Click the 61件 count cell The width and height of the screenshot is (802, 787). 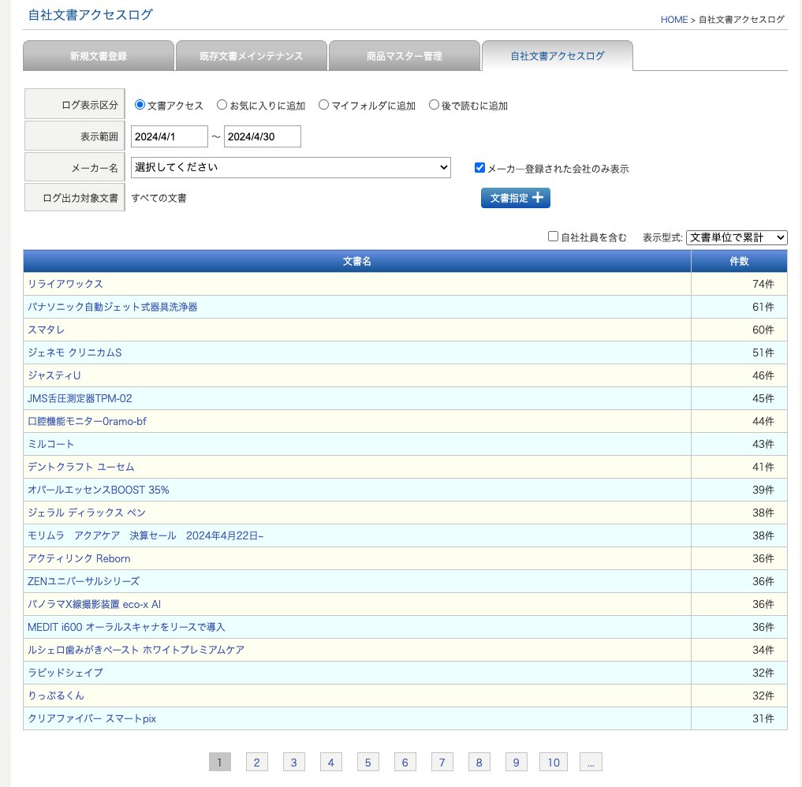[x=739, y=307]
